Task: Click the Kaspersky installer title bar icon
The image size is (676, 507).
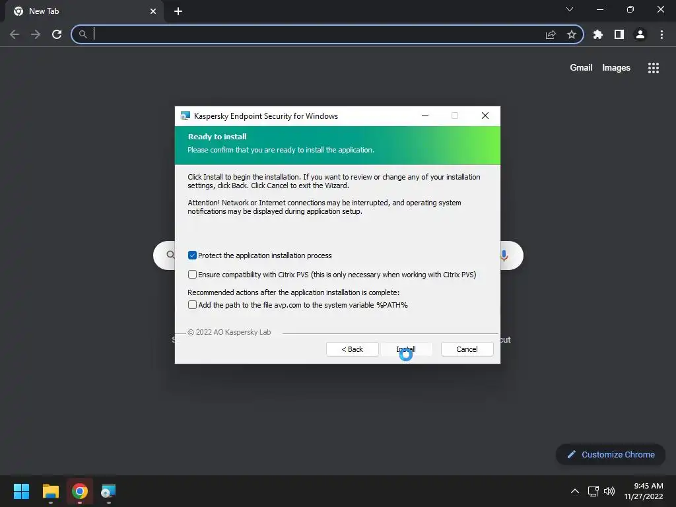Action: [x=186, y=116]
